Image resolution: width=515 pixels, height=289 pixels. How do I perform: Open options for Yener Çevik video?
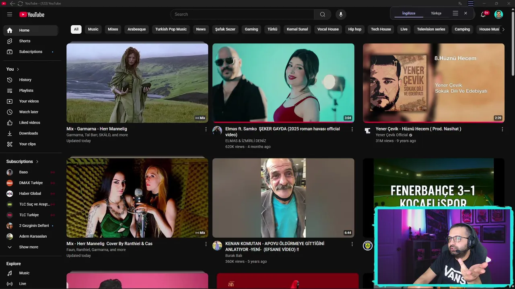click(x=502, y=129)
